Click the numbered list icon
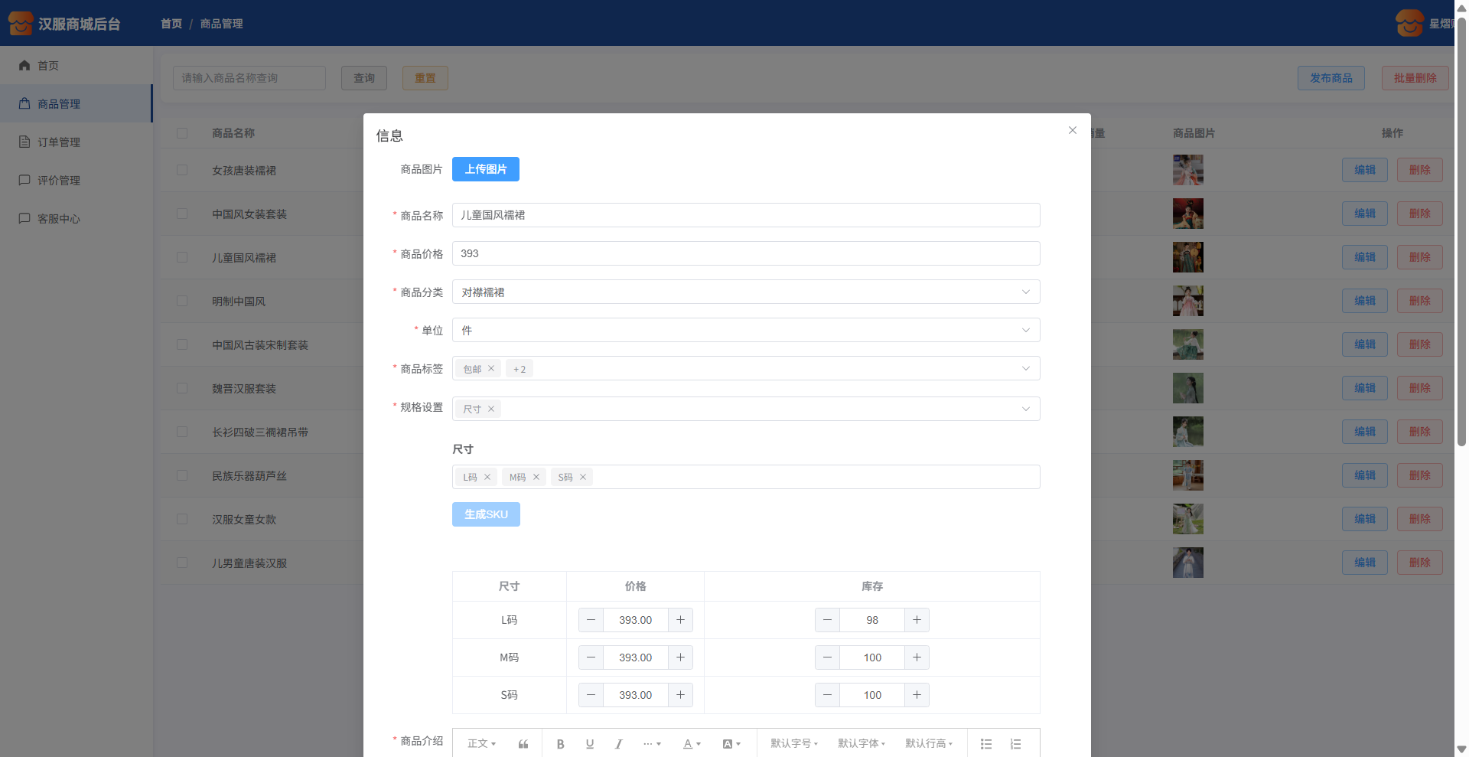Image resolution: width=1469 pixels, height=757 pixels. click(x=1015, y=744)
